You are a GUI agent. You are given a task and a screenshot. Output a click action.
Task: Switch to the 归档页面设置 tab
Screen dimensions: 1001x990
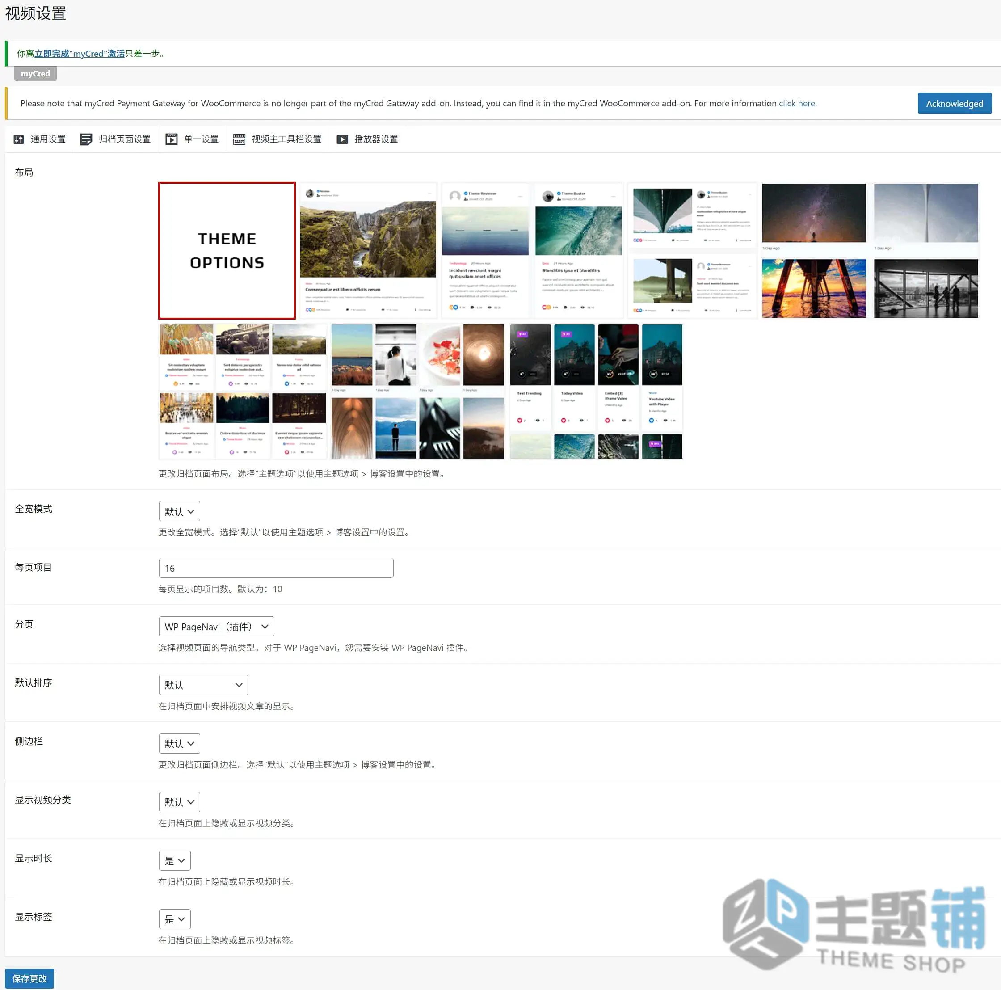pyautogui.click(x=116, y=139)
